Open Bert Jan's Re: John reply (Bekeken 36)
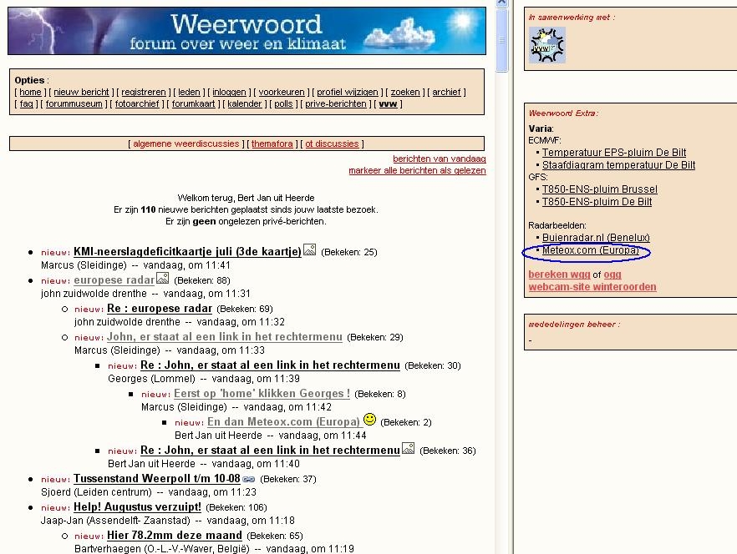The height and width of the screenshot is (554, 737). (270, 451)
